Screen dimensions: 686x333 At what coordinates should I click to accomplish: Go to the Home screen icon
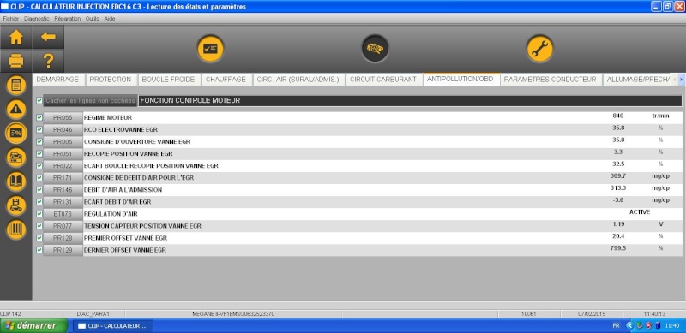click(16, 37)
